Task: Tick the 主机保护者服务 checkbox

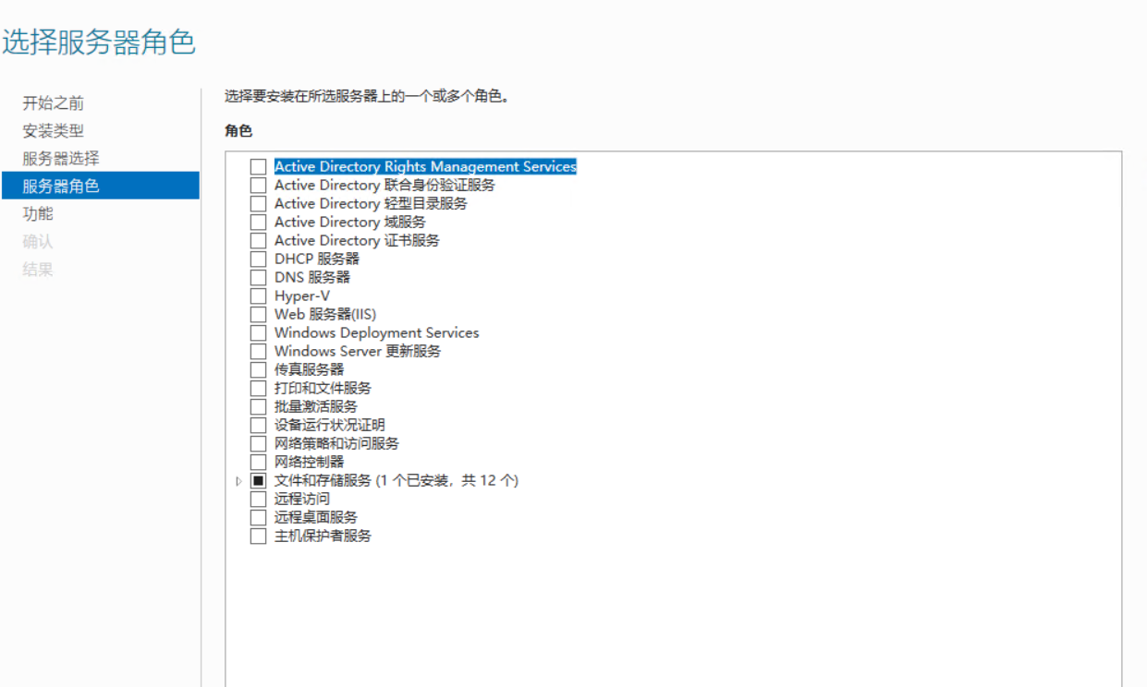Action: 258,536
